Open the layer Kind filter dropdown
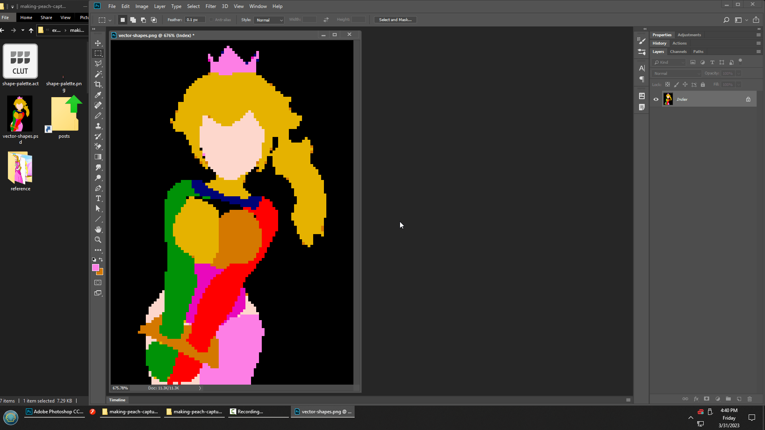The height and width of the screenshot is (430, 765). click(669, 63)
